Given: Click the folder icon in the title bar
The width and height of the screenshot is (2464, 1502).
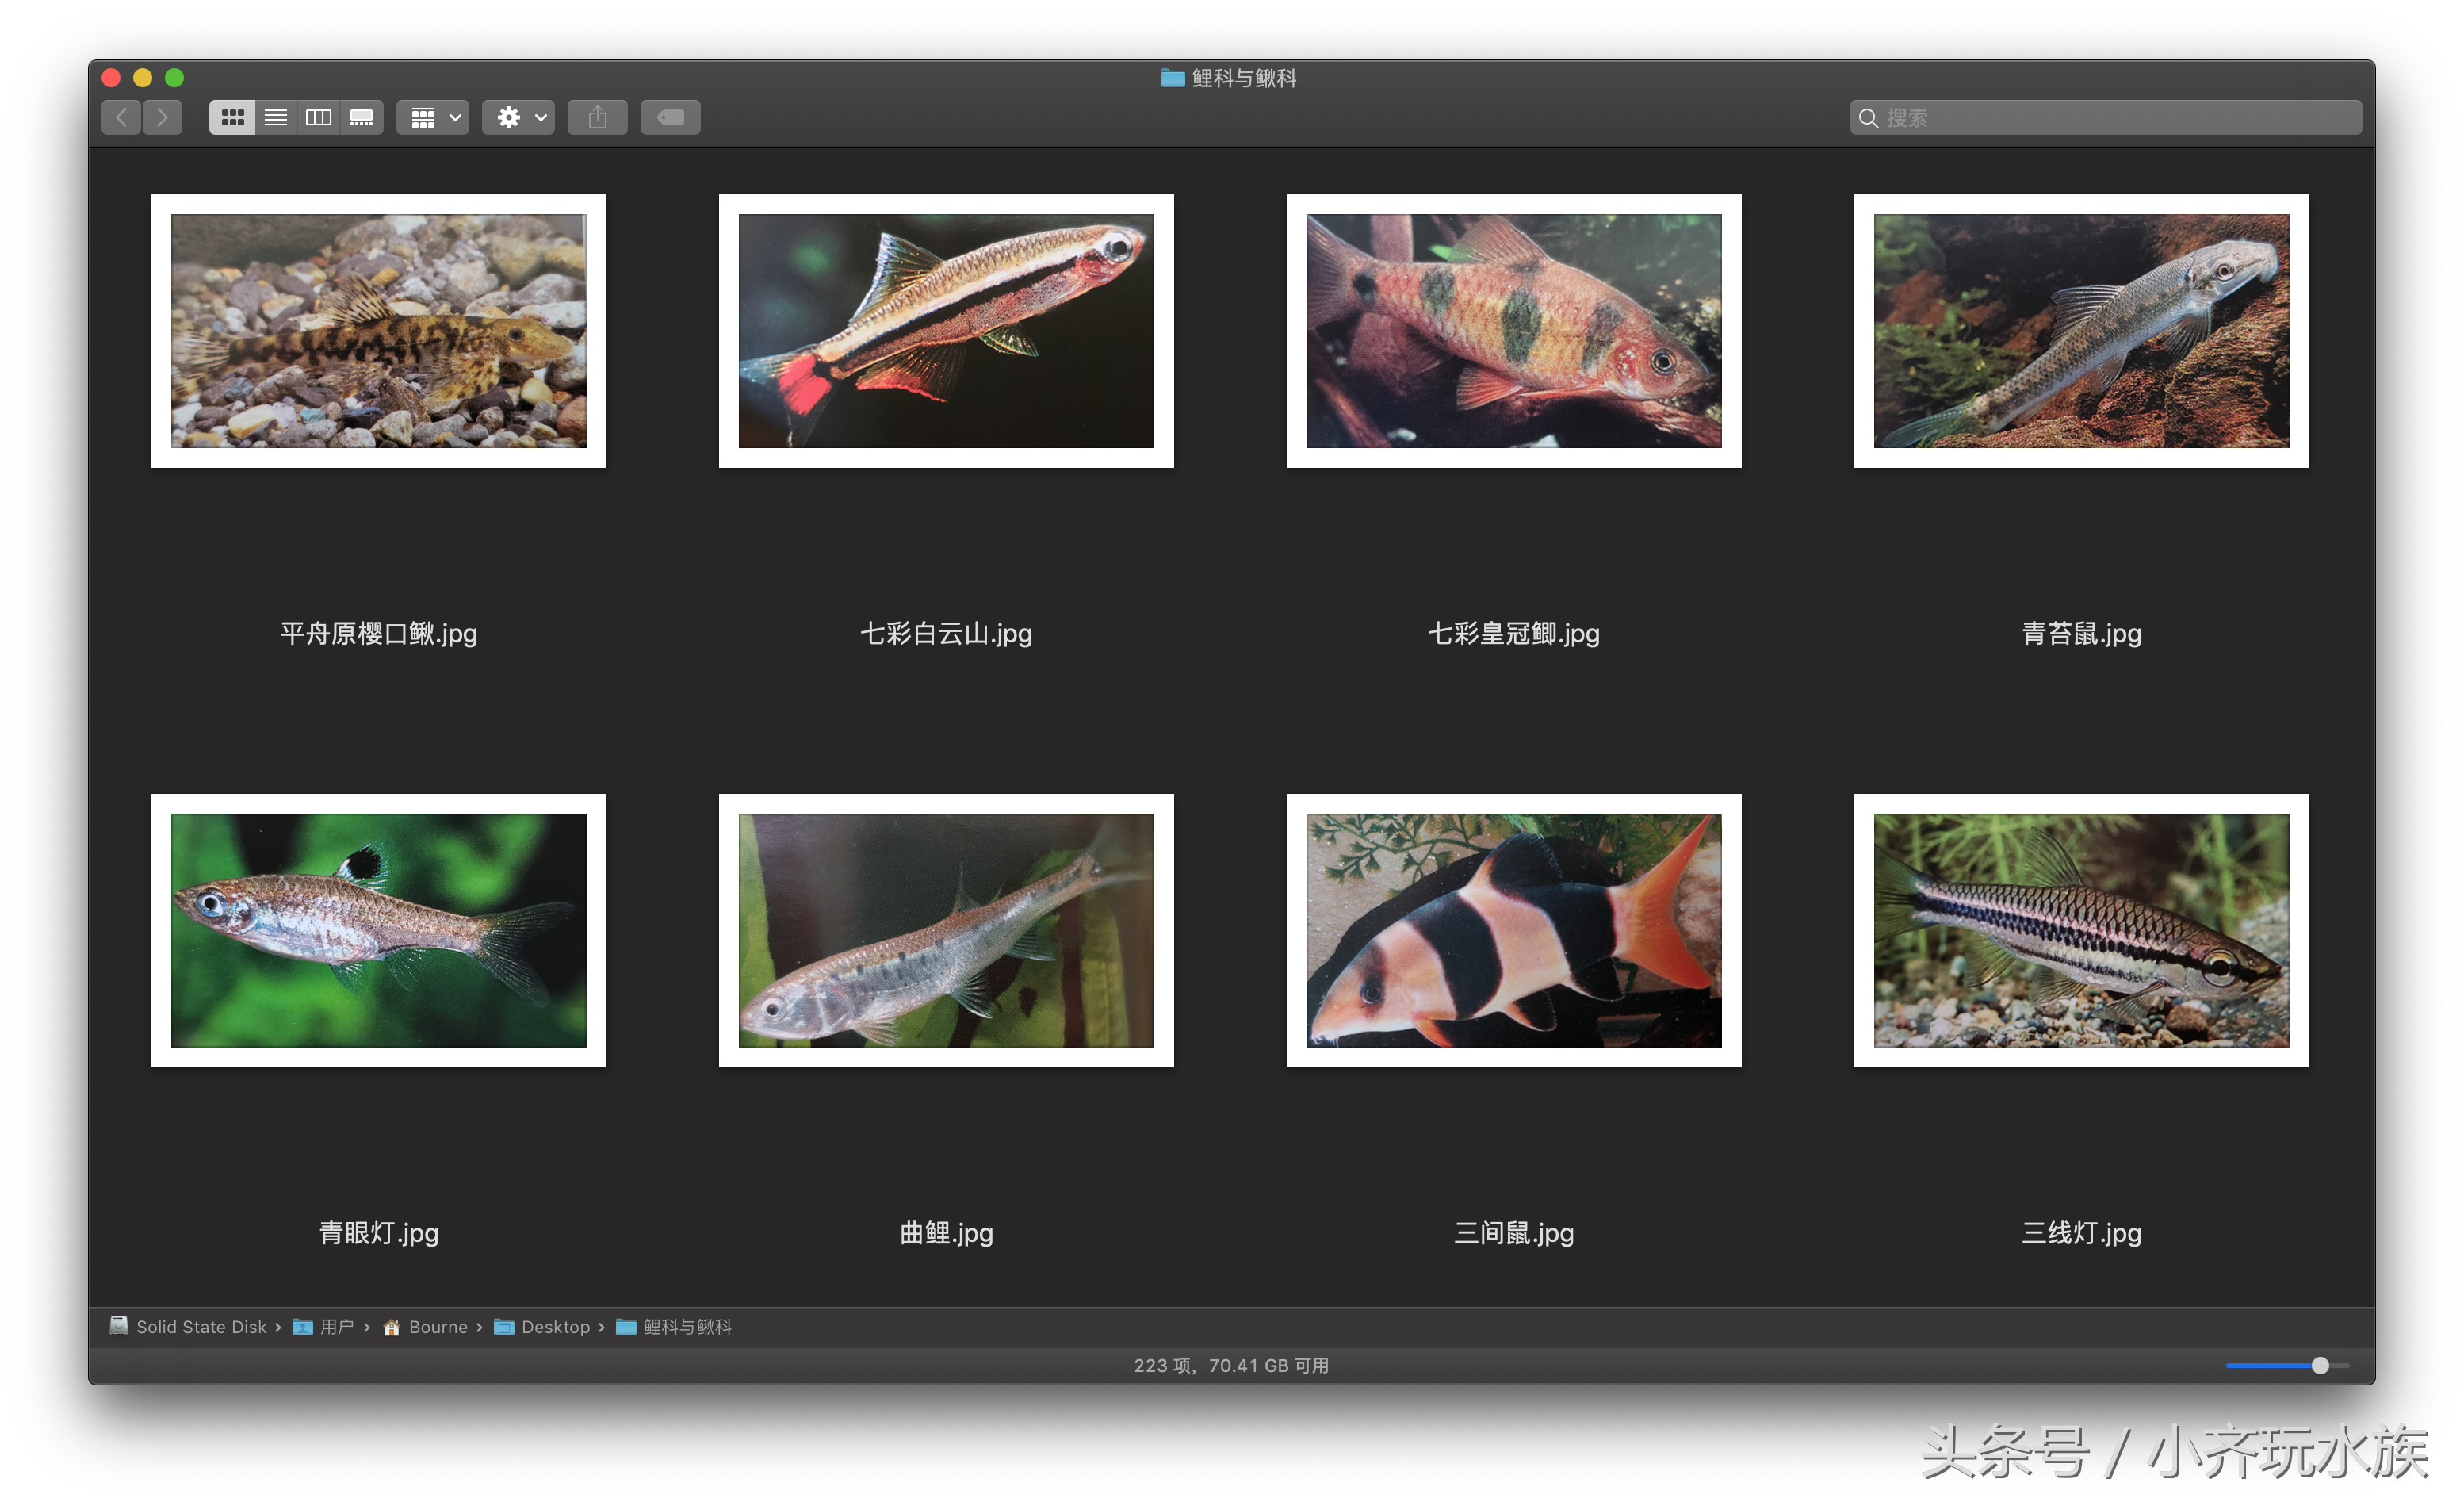Looking at the screenshot, I should coord(1173,78).
